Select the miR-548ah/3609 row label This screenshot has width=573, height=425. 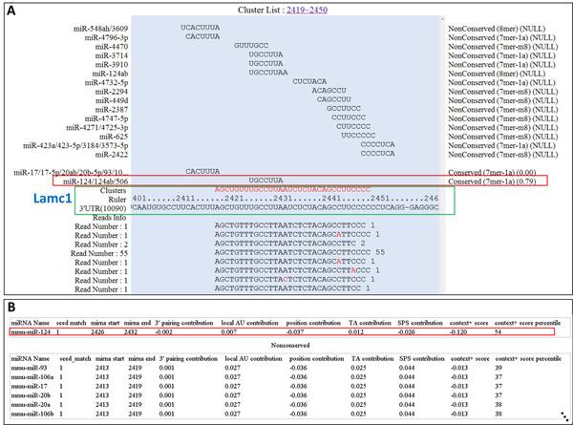pyautogui.click(x=100, y=29)
